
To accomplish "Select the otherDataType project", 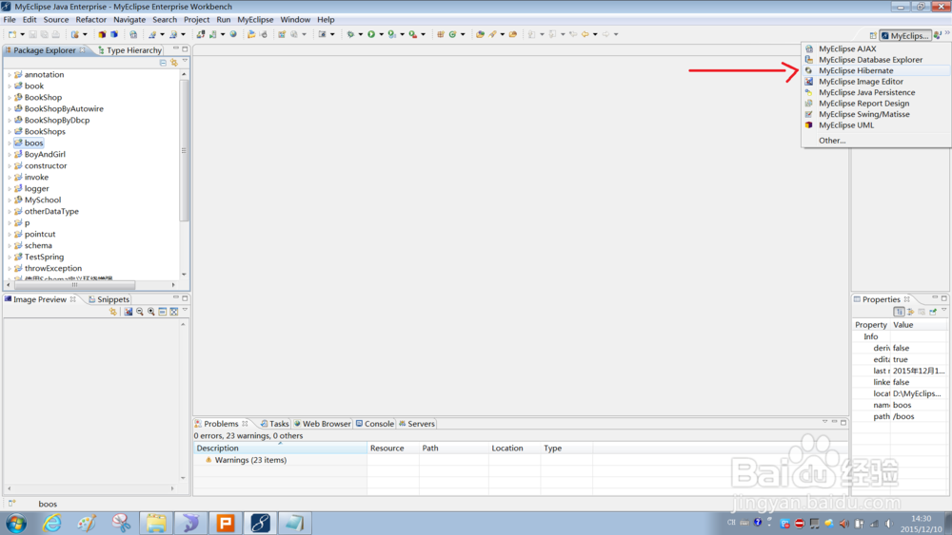I will [51, 212].
